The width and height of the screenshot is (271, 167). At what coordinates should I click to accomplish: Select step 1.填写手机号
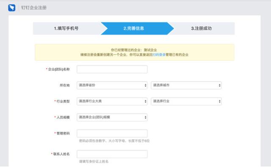tap(66, 28)
